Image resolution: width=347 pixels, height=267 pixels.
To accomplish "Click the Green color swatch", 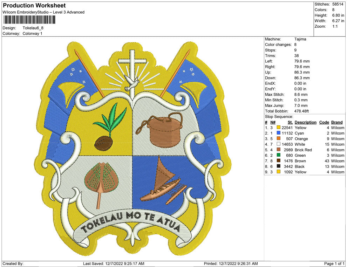I will point(278,155).
